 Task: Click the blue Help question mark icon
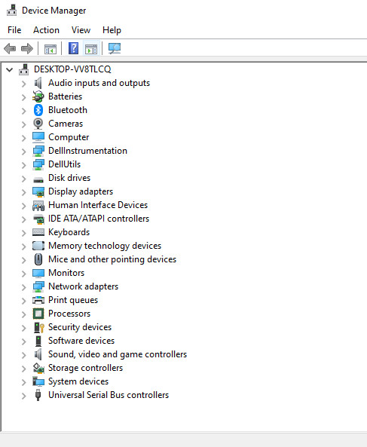74,48
